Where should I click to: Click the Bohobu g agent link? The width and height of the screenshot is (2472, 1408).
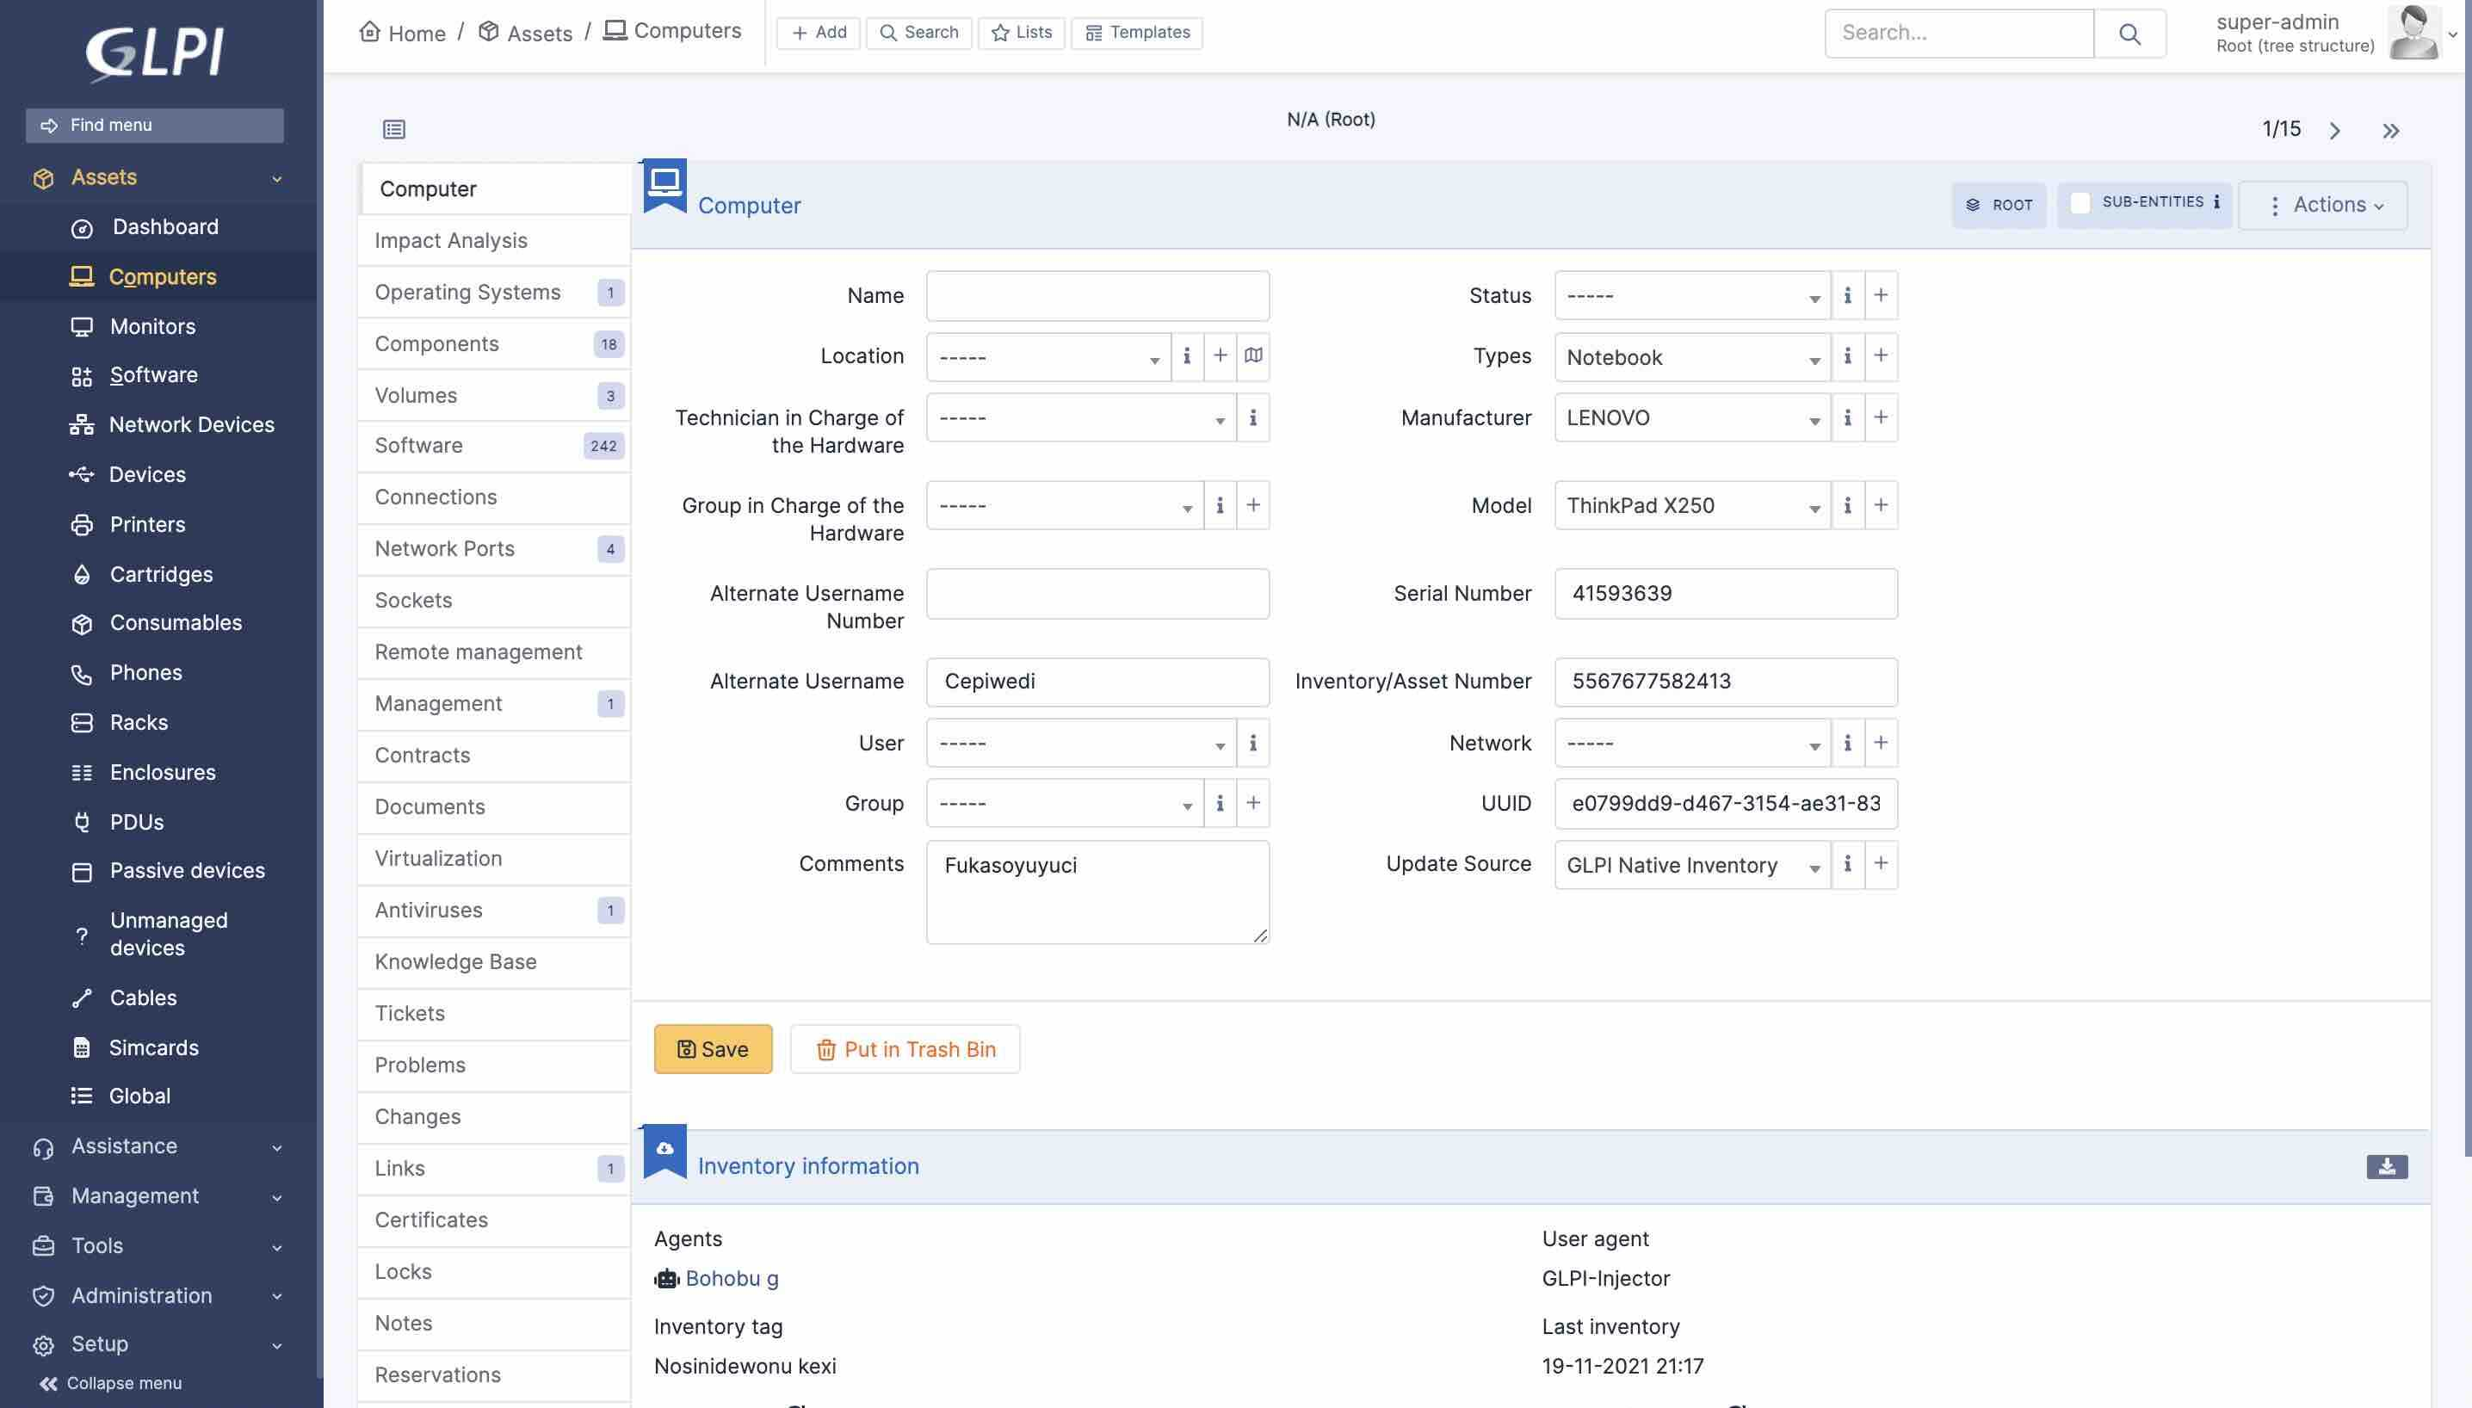[731, 1278]
